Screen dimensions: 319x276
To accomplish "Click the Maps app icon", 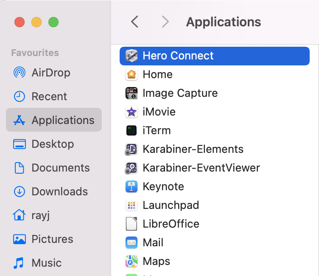I will [132, 261].
